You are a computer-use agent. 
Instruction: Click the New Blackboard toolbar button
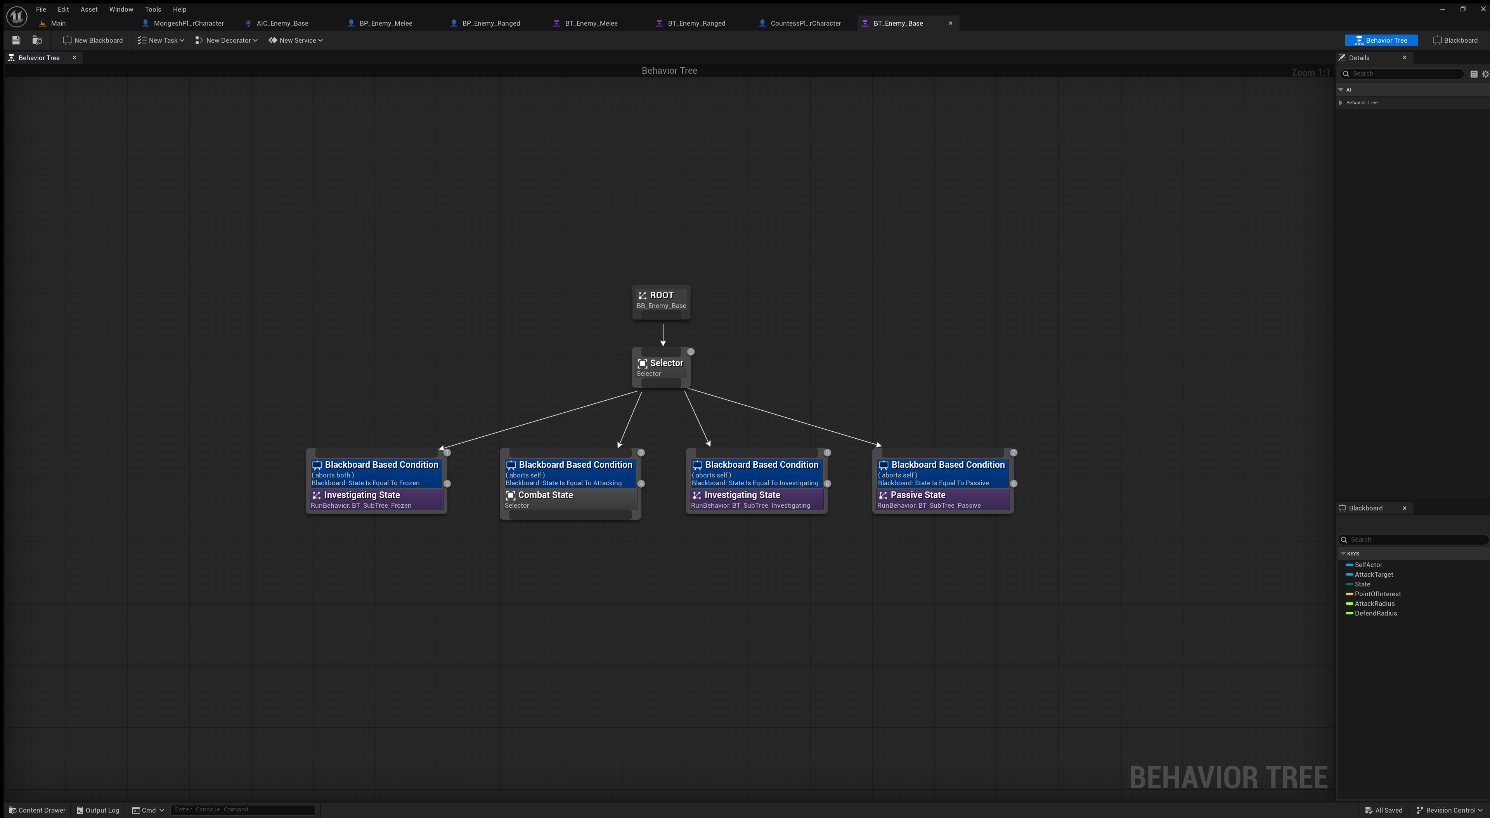click(x=93, y=40)
